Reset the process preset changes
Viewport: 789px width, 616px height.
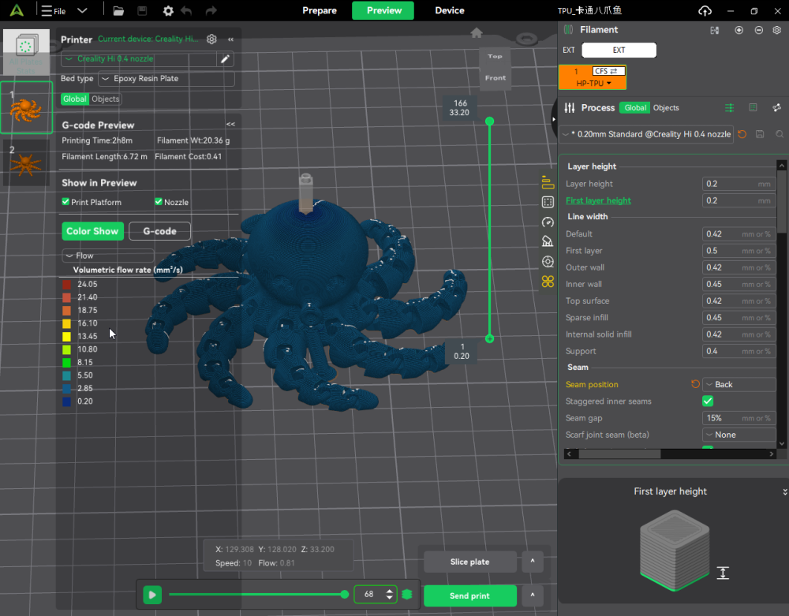(742, 134)
